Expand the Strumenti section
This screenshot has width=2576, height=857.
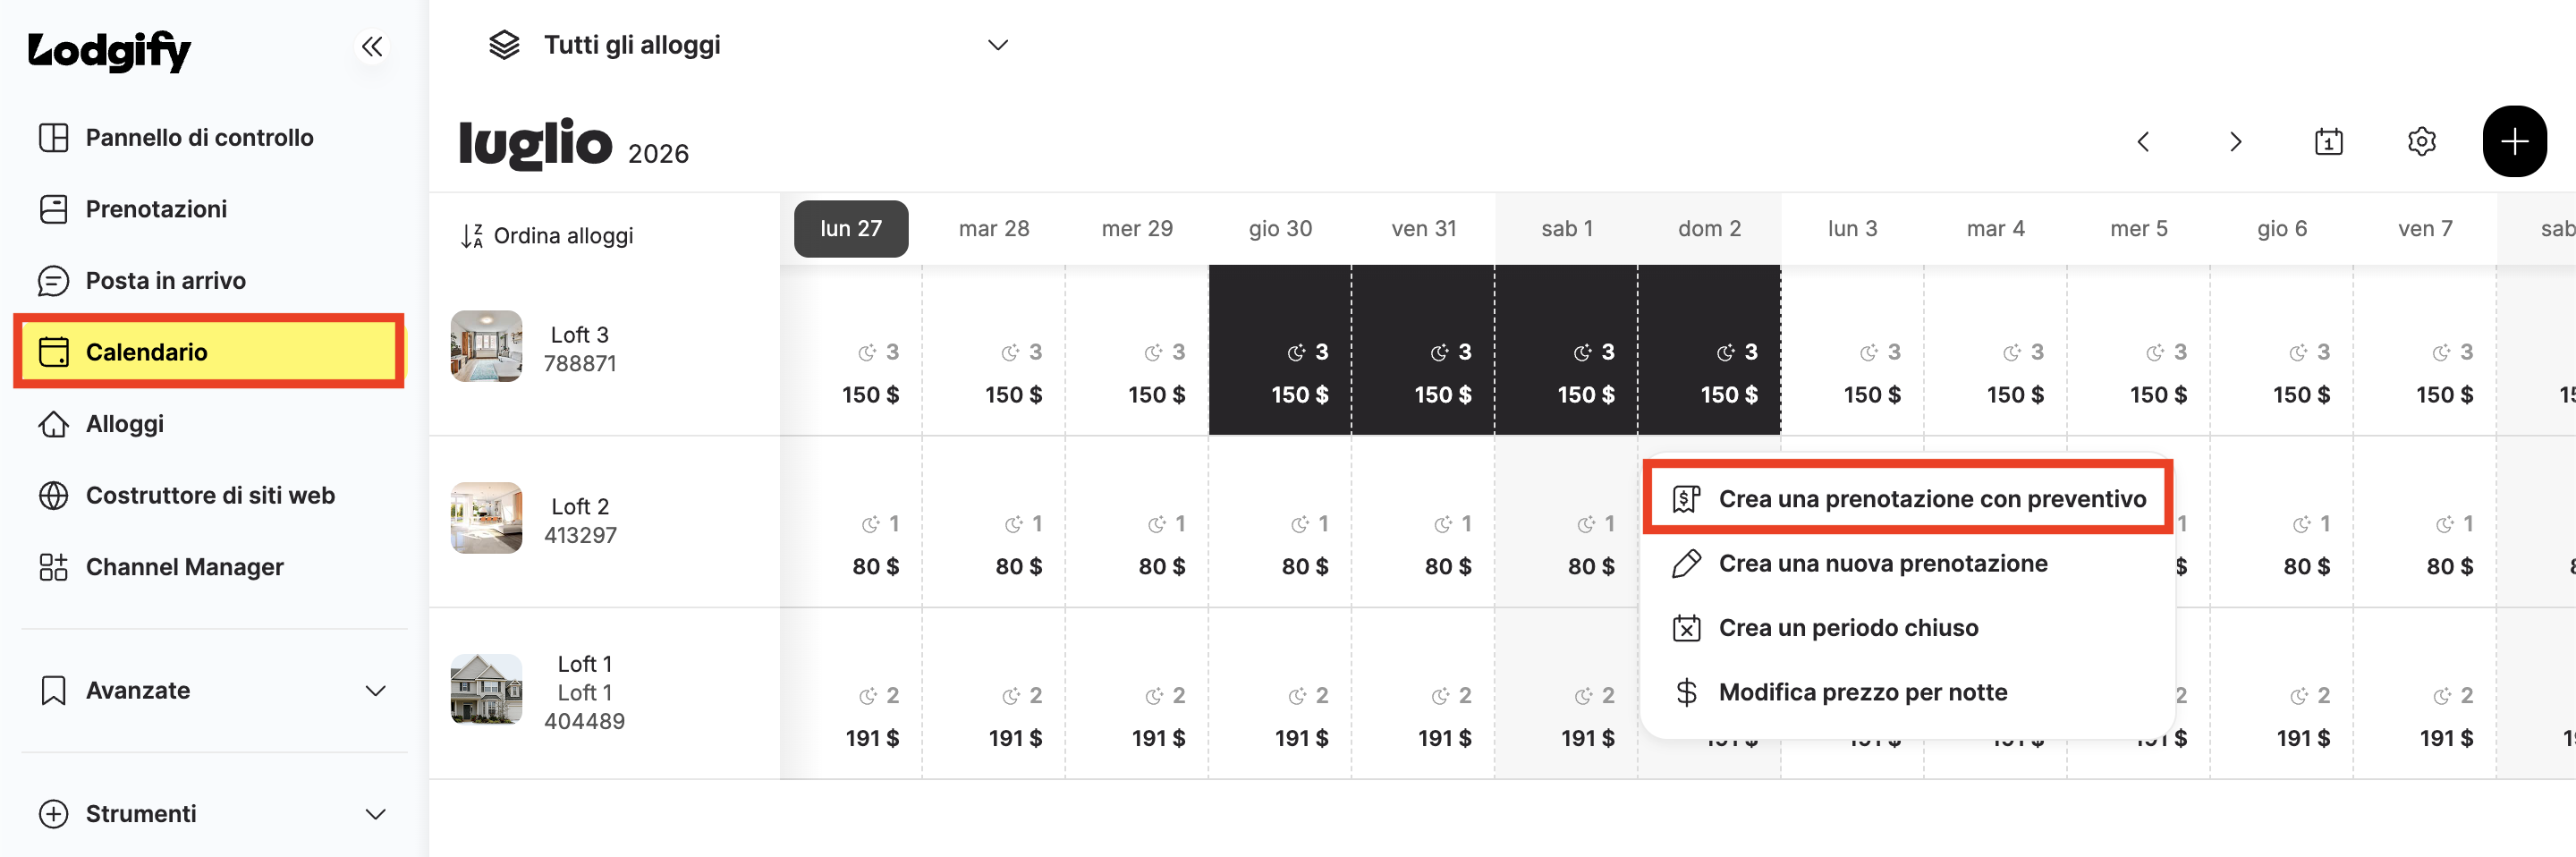[210, 814]
